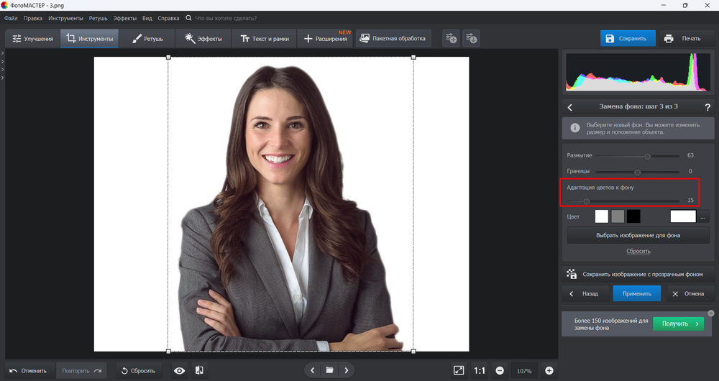This screenshot has height=381, width=719.
Task: Go to next photo arrow
Action: (x=347, y=370)
